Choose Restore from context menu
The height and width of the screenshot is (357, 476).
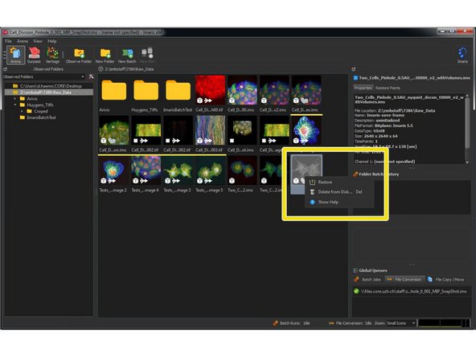pyautogui.click(x=339, y=183)
